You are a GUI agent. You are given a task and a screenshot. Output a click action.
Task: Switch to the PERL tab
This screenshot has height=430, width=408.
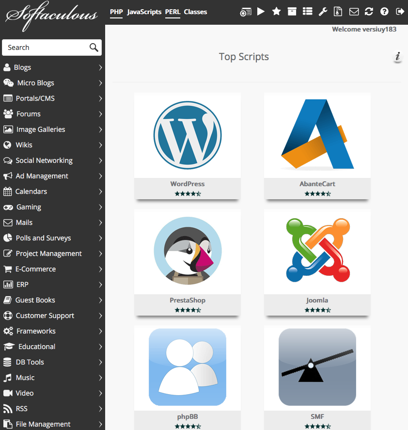[x=173, y=12]
